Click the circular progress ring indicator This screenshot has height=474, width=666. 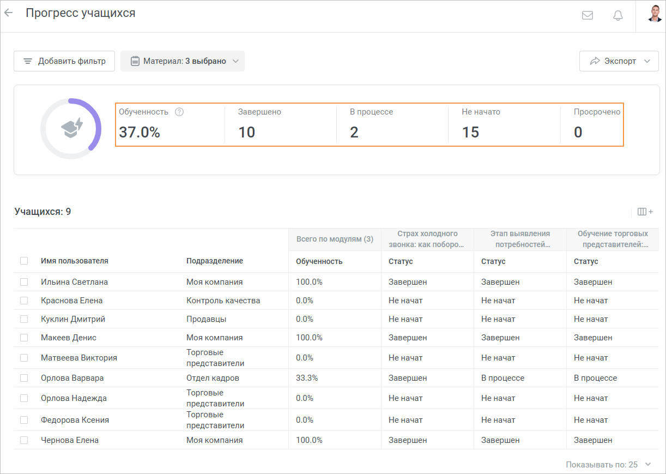pyautogui.click(x=71, y=129)
